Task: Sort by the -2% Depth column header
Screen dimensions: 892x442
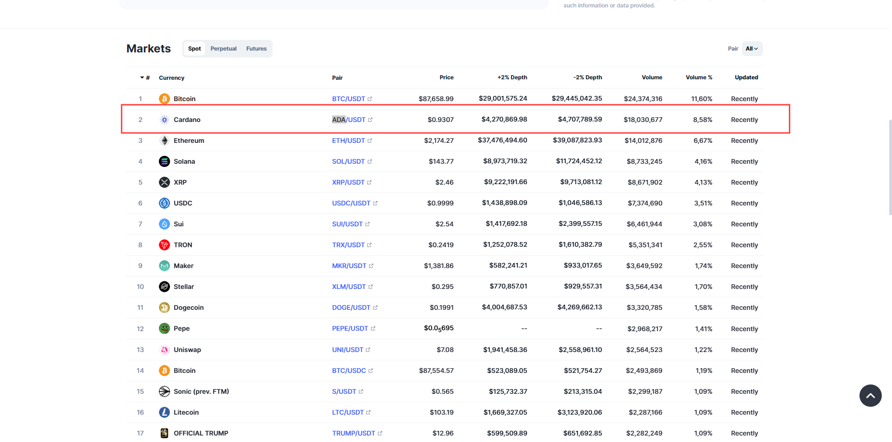Action: click(588, 77)
